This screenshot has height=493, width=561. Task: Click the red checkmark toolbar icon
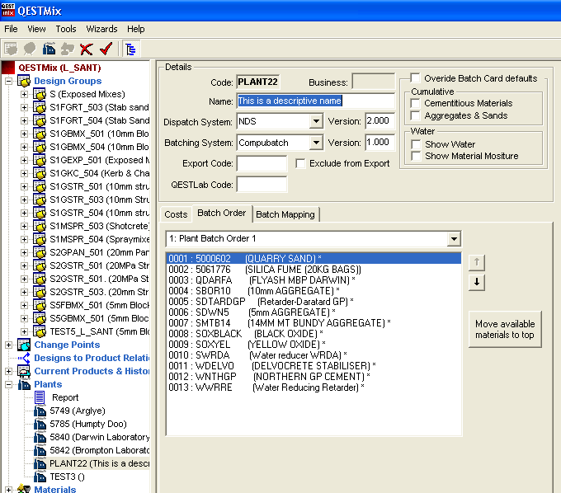pos(106,49)
